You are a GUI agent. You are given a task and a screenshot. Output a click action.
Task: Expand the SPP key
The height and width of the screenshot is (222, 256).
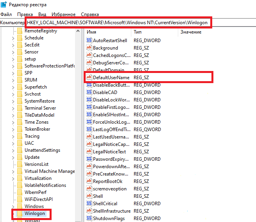pyautogui.click(x=13, y=73)
